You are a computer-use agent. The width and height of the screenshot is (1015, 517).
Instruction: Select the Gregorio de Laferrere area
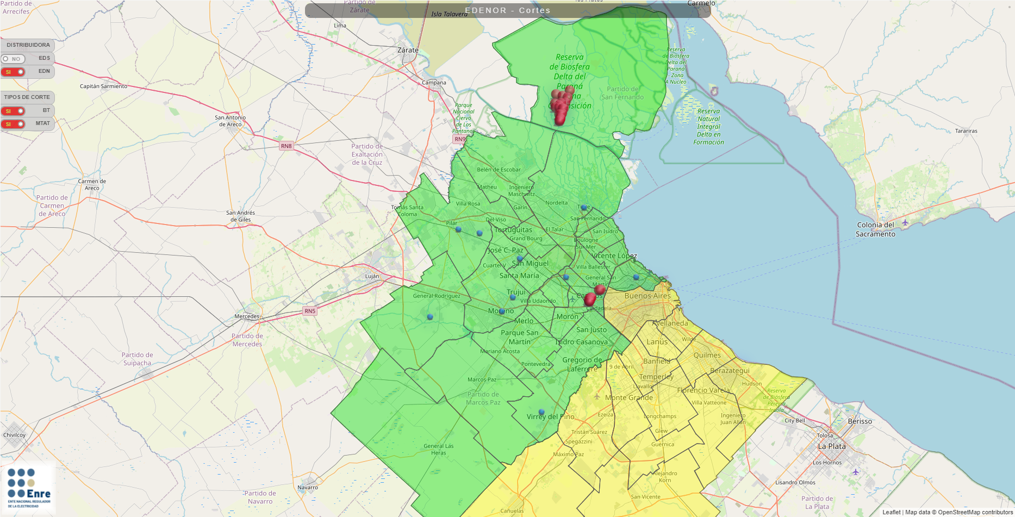click(582, 364)
